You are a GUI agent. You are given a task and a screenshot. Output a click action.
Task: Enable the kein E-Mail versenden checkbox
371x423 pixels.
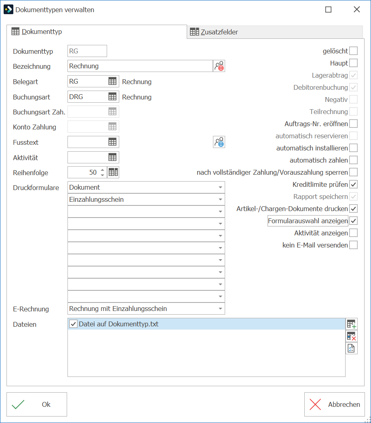click(354, 245)
